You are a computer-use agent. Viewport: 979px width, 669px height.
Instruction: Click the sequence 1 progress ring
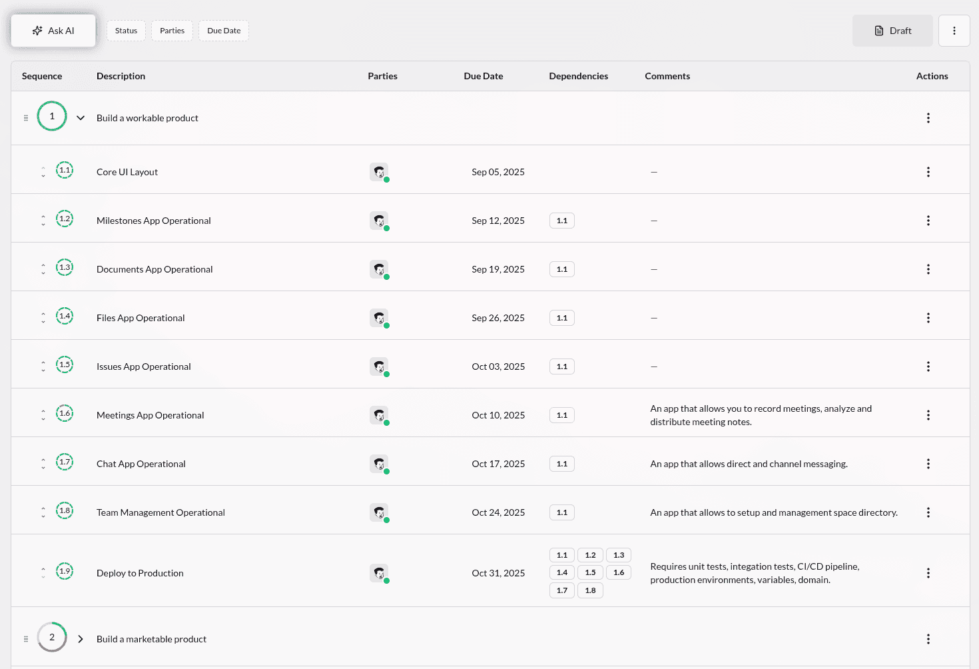pyautogui.click(x=52, y=116)
